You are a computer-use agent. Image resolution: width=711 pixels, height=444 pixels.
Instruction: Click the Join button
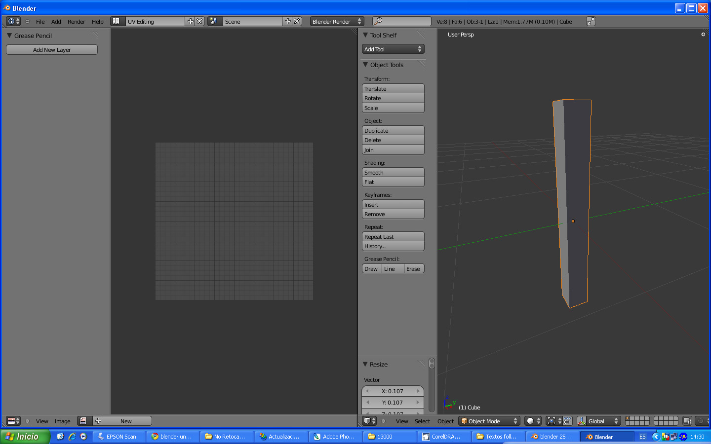(x=393, y=150)
